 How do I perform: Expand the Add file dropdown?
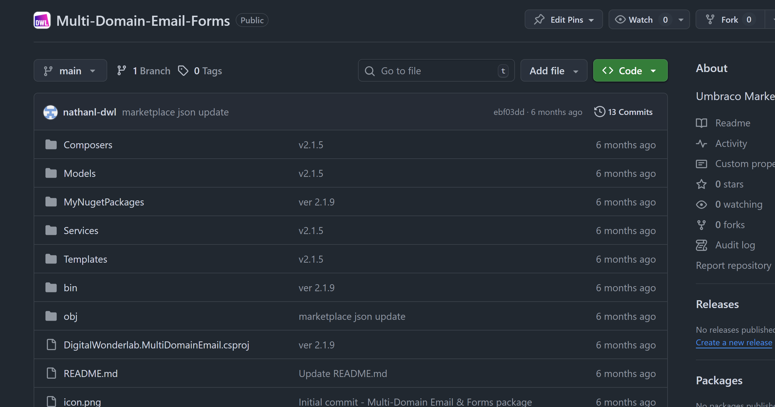coord(553,71)
